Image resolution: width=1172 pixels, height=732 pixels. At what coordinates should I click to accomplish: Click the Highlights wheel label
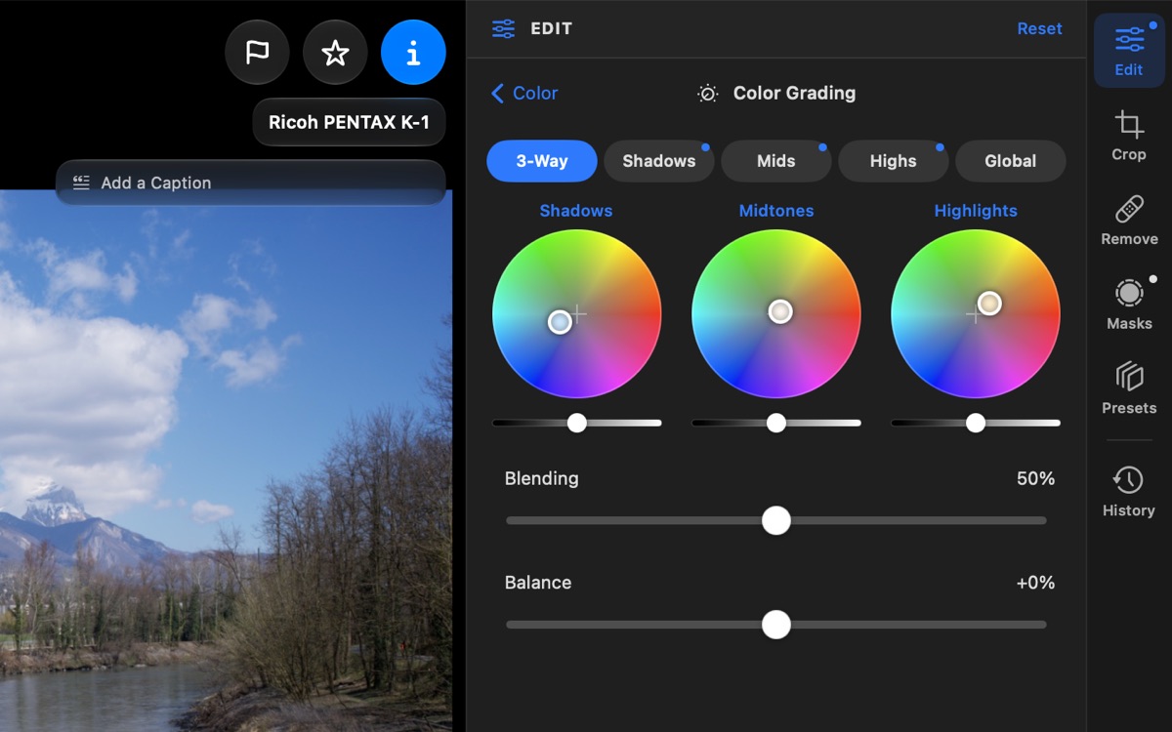coord(976,211)
